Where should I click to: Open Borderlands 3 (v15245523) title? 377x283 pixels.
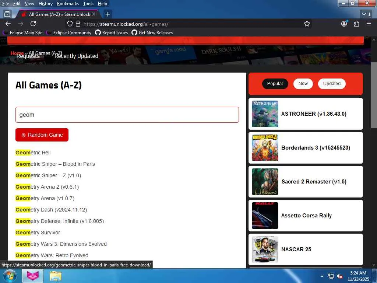pos(316,148)
